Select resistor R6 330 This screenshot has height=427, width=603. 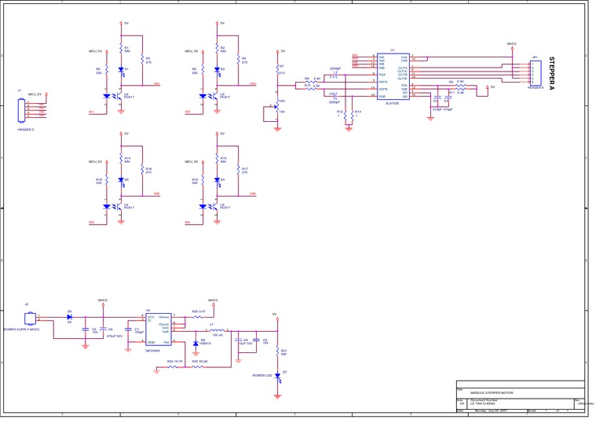pos(203,70)
